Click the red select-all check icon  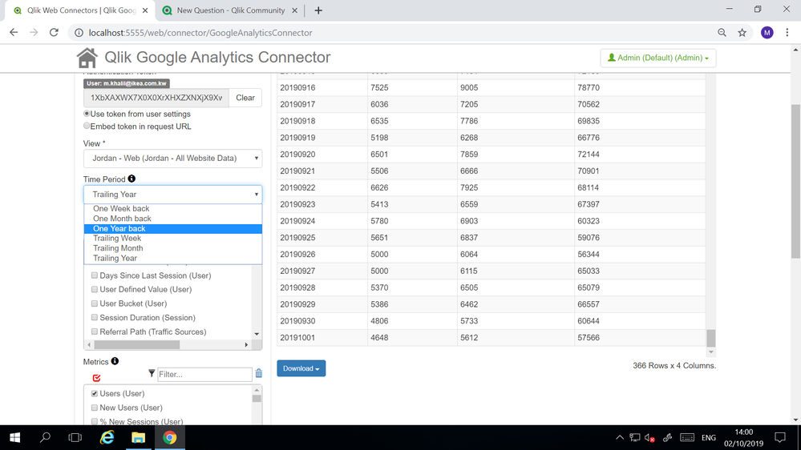tap(96, 378)
